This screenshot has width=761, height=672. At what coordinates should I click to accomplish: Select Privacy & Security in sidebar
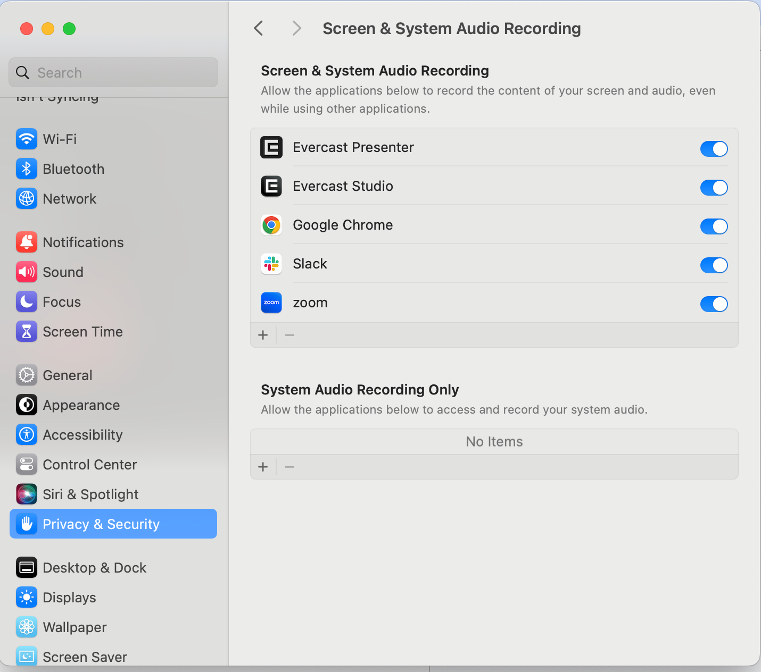pyautogui.click(x=113, y=524)
